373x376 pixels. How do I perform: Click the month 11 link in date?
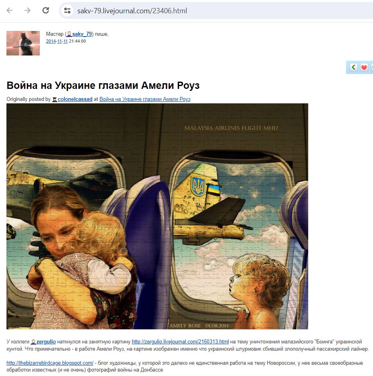point(60,41)
